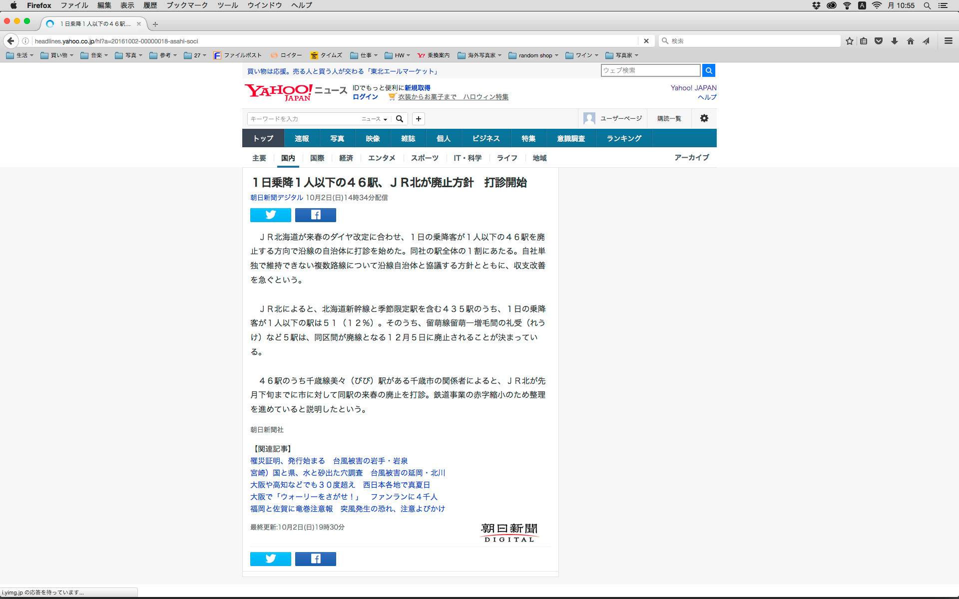959x599 pixels.
Task: Click the top Twitter share icon
Action: point(270,215)
